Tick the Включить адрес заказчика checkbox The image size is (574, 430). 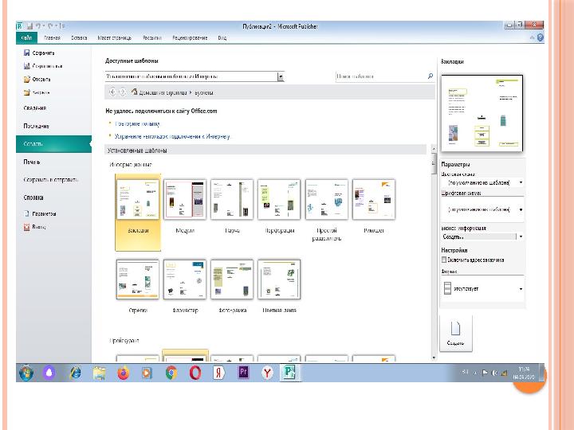tap(444, 260)
